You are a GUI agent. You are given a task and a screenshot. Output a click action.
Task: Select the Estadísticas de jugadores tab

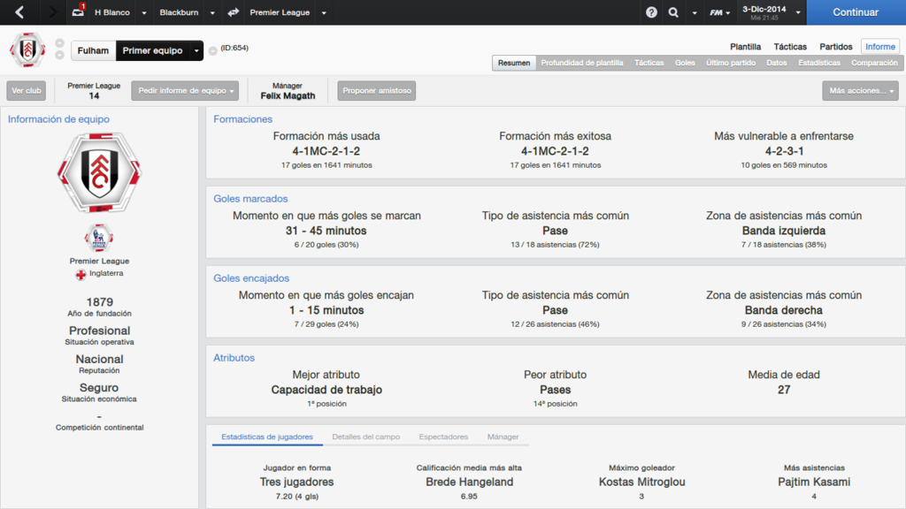267,437
